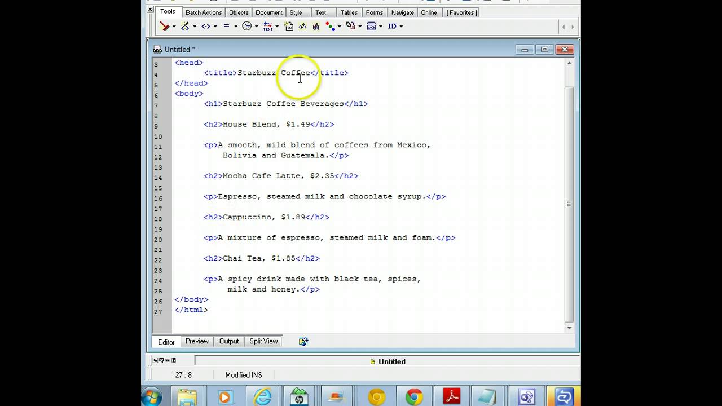Open the colored dots tool dropdown
722x406 pixels.
point(340,27)
